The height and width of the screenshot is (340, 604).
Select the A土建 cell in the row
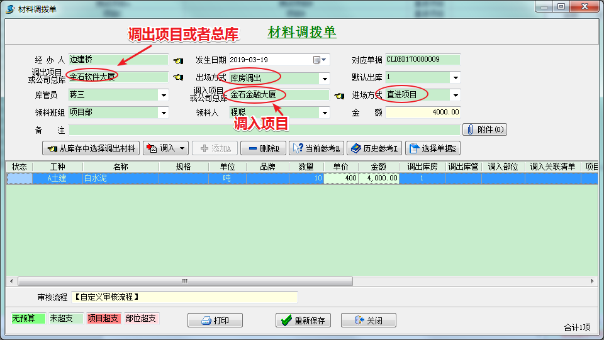pyautogui.click(x=57, y=178)
